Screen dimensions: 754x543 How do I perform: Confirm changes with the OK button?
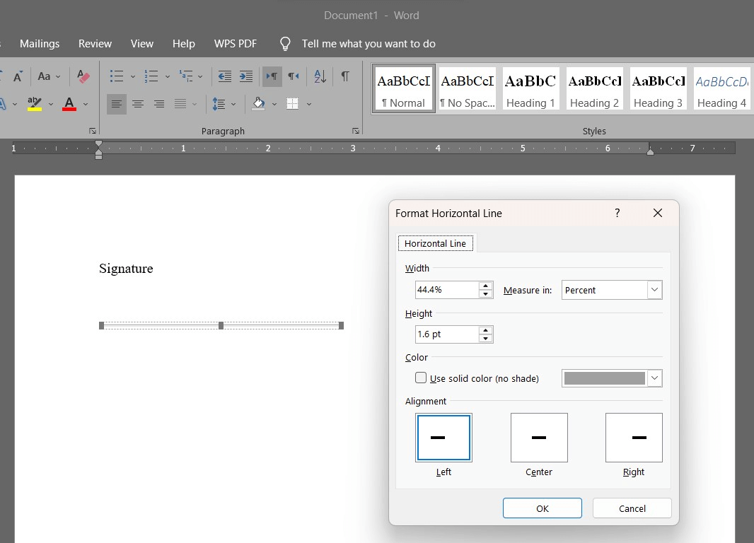pos(542,508)
